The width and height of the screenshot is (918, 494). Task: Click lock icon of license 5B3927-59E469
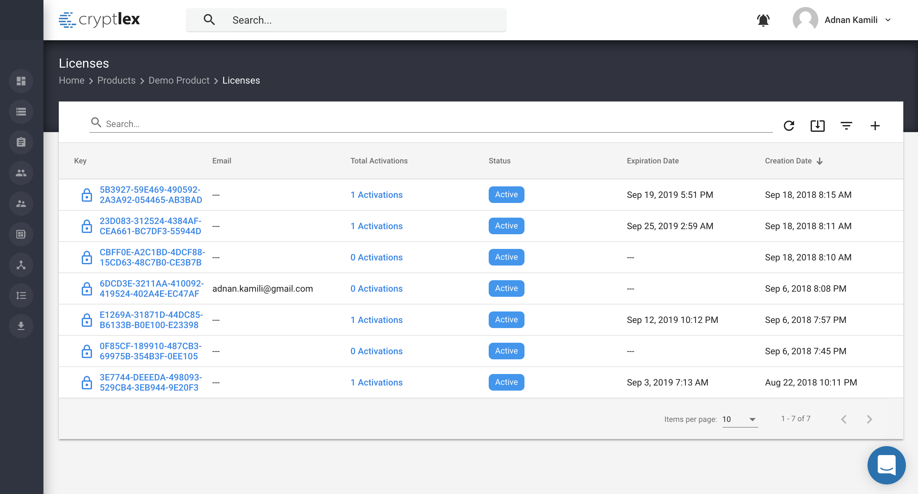87,195
